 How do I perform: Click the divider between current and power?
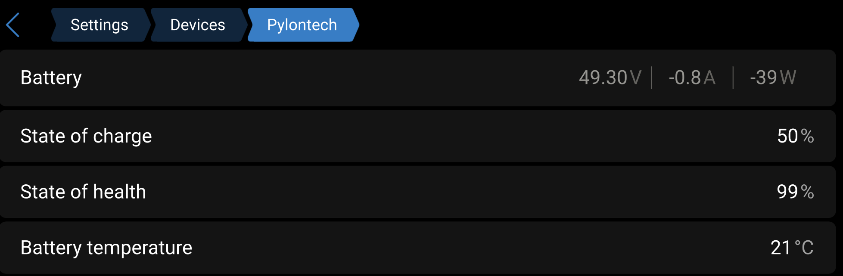tap(733, 78)
